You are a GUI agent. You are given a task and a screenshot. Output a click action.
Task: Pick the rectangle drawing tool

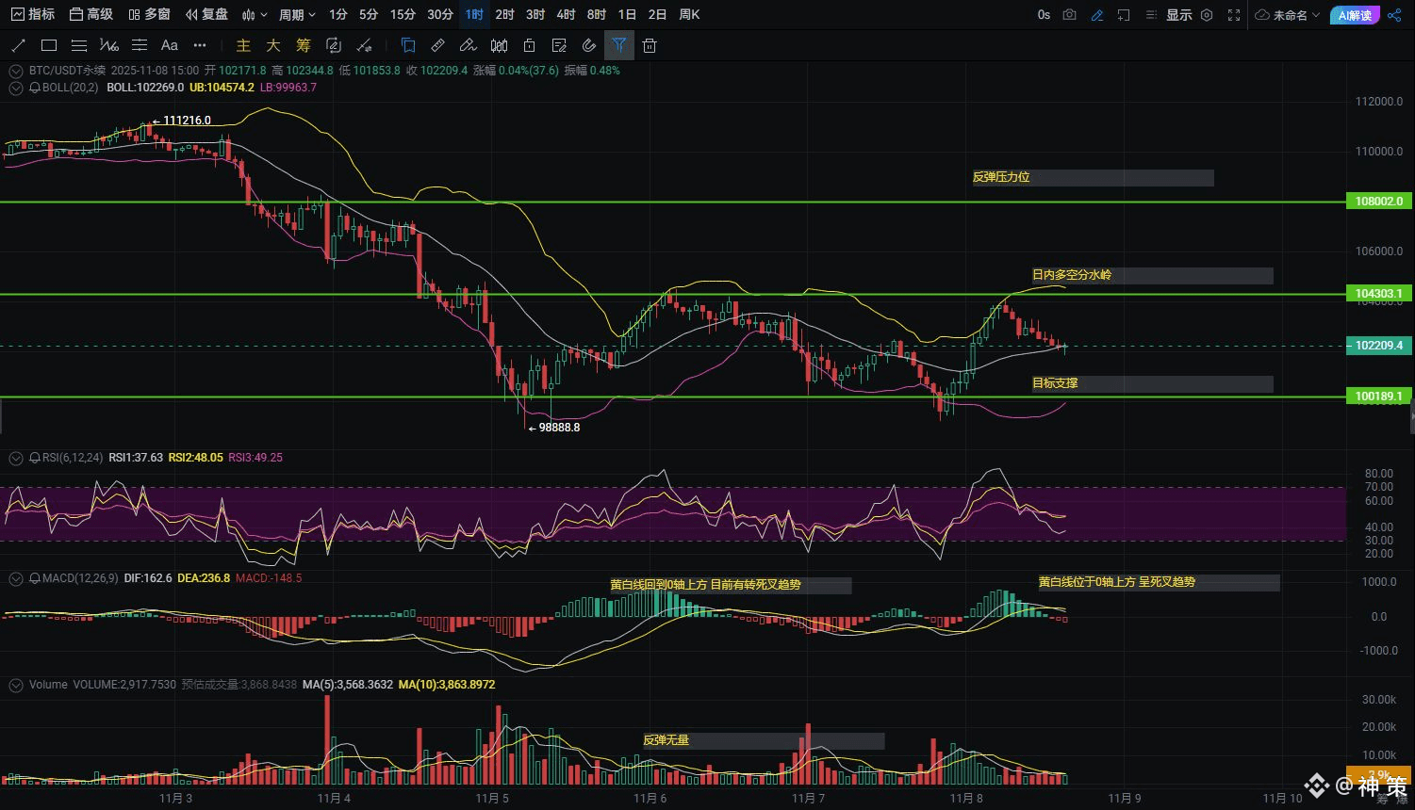49,45
